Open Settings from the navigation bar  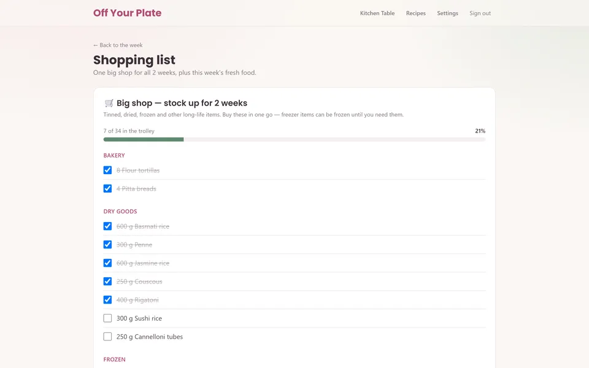click(447, 13)
